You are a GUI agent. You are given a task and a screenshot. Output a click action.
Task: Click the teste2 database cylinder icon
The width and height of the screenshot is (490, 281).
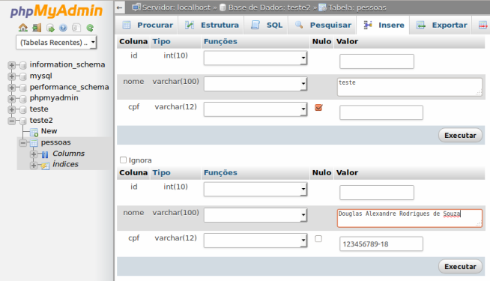pos(23,121)
